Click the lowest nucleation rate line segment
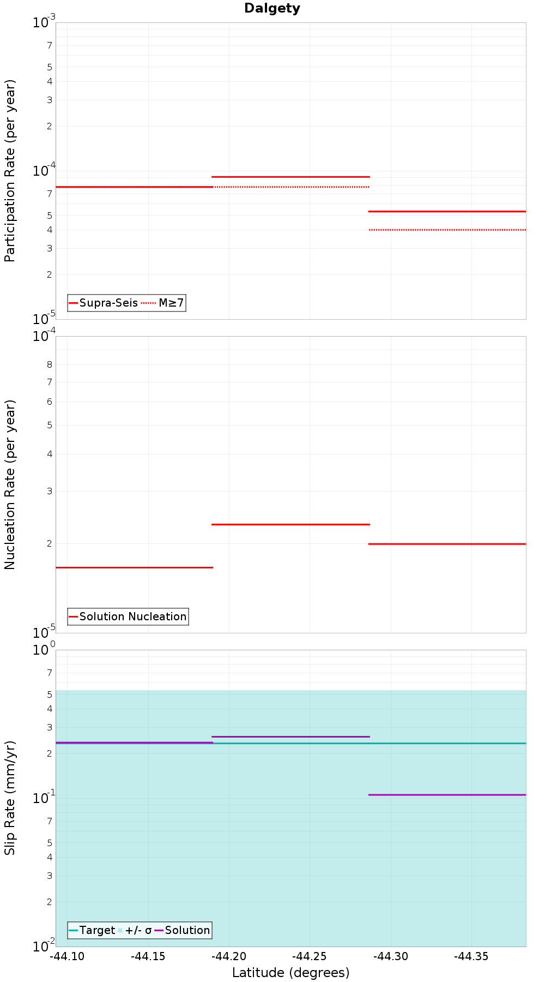 pyautogui.click(x=134, y=567)
